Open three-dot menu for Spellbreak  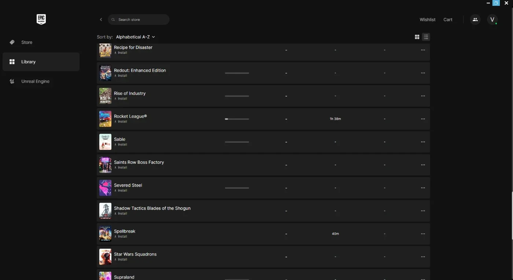point(423,234)
